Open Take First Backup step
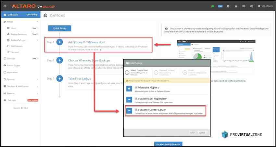Screen dimensions: 276x147 pyautogui.click(x=80, y=79)
